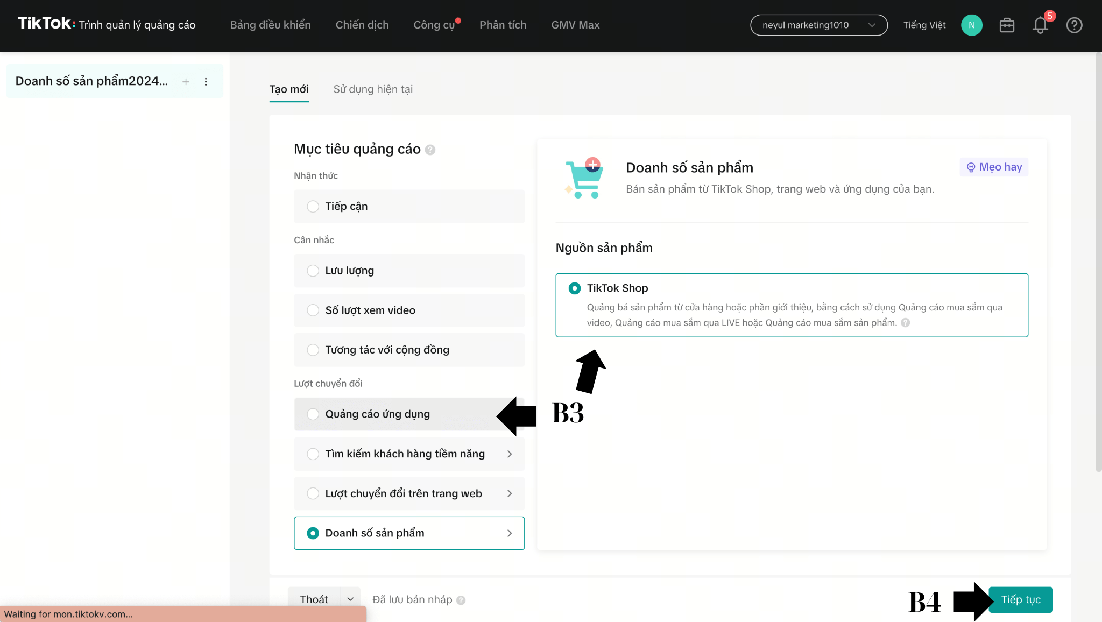Image resolution: width=1102 pixels, height=622 pixels.
Task: Click the Nguồn sản phẩm heading
Action: pyautogui.click(x=604, y=248)
